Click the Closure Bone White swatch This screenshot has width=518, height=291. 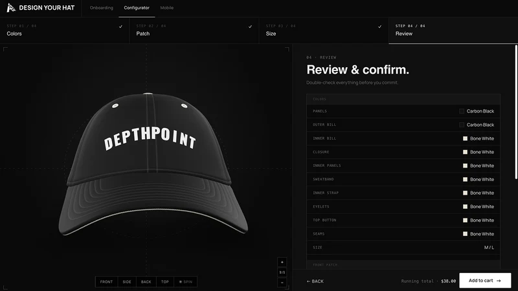(x=465, y=152)
